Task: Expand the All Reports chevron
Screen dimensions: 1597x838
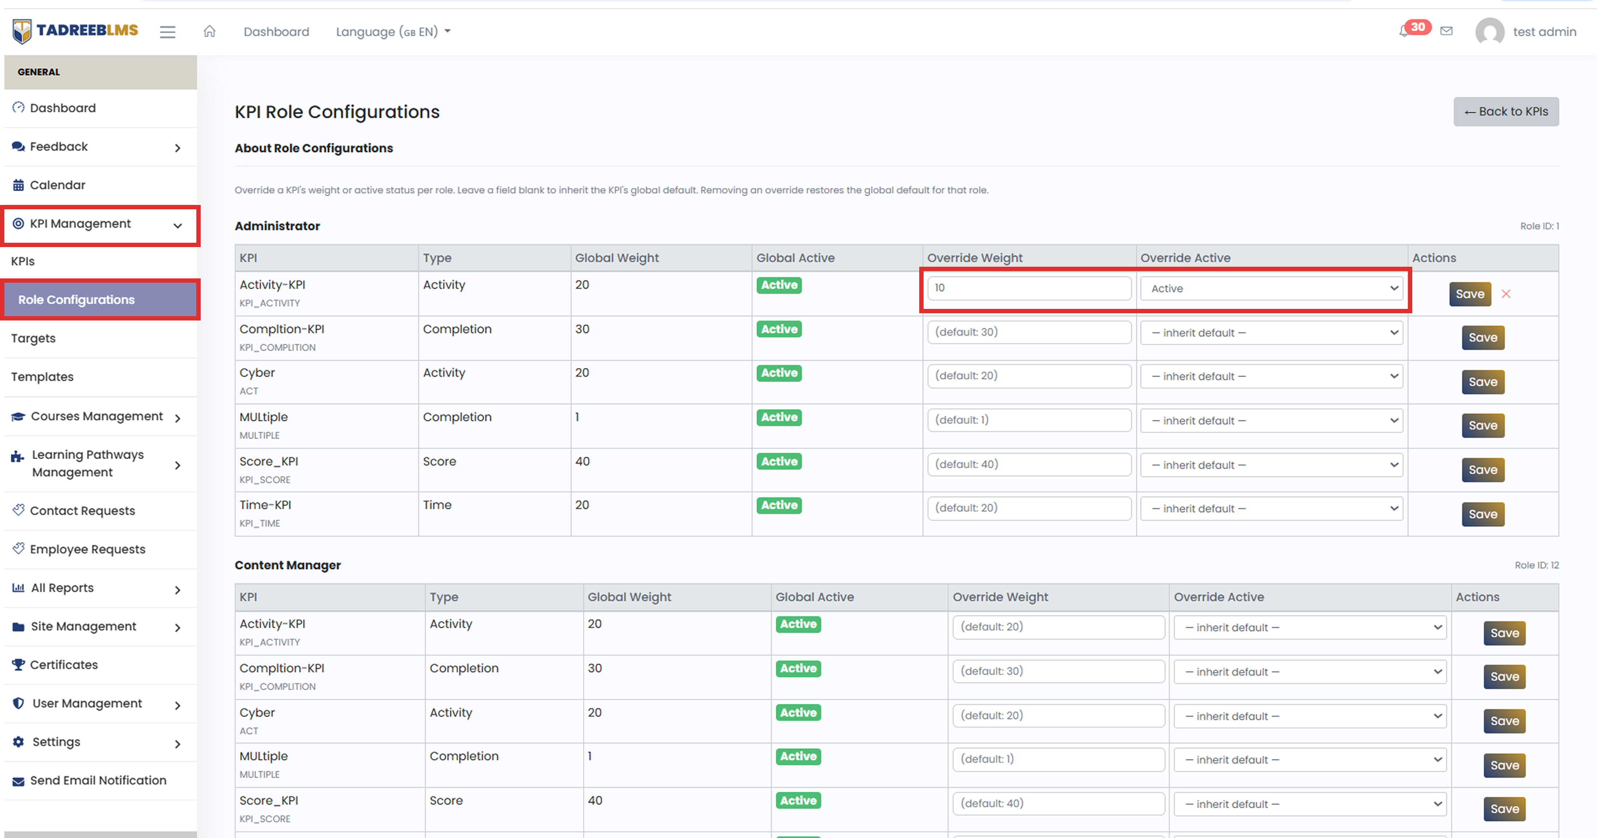Action: [x=177, y=590]
